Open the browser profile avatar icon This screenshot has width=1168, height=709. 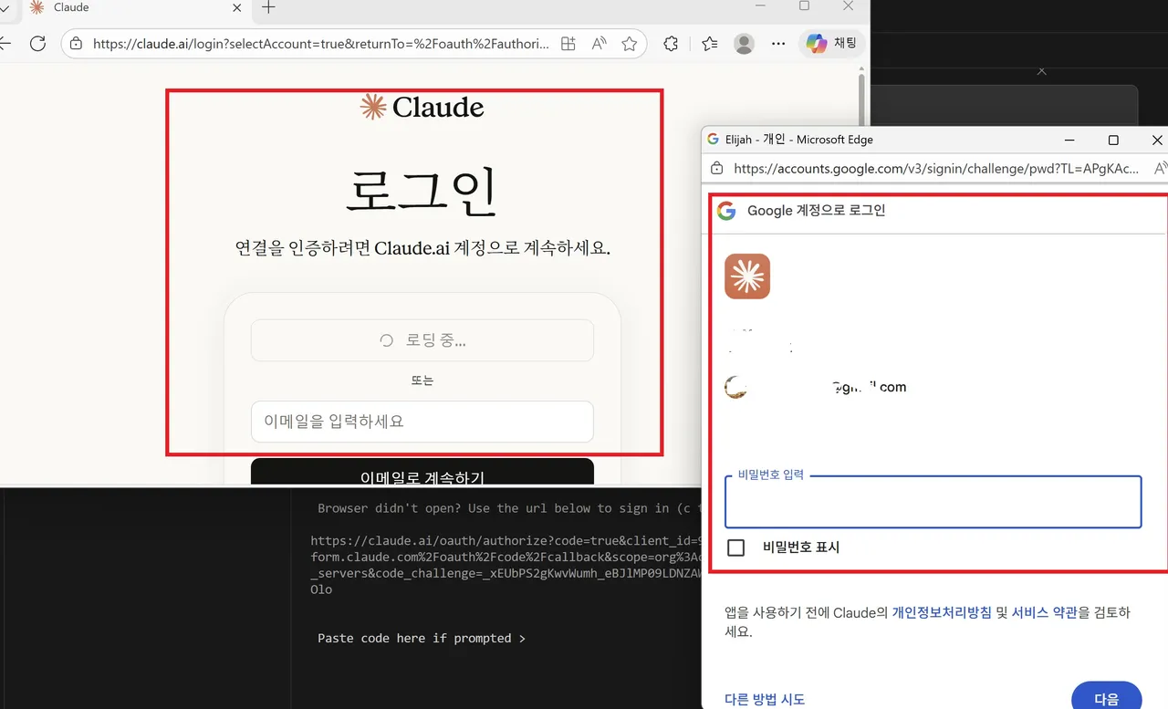744,43
